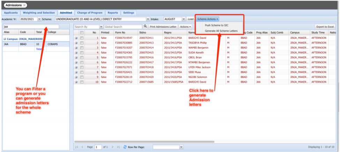
Task: Select the Admitted tab
Action: (x=66, y=13)
